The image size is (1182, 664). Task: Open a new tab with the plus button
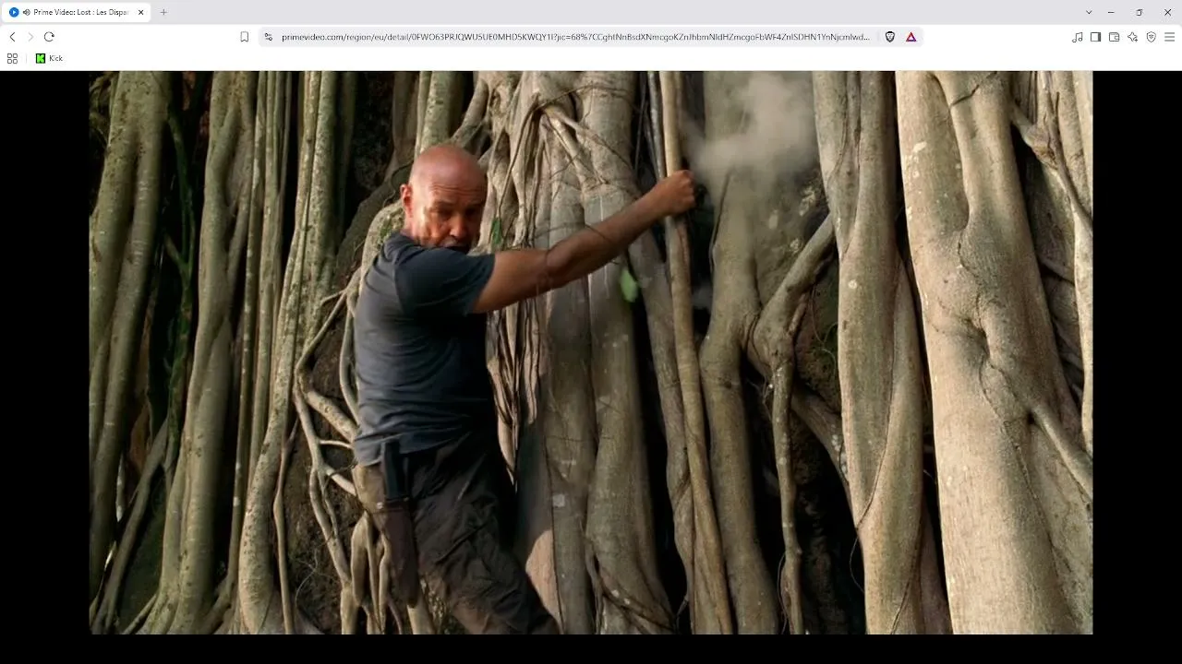point(163,12)
